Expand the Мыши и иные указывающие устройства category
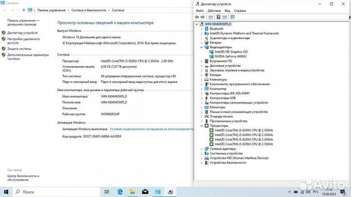The height and width of the screenshot is (197, 351). pos(201,112)
